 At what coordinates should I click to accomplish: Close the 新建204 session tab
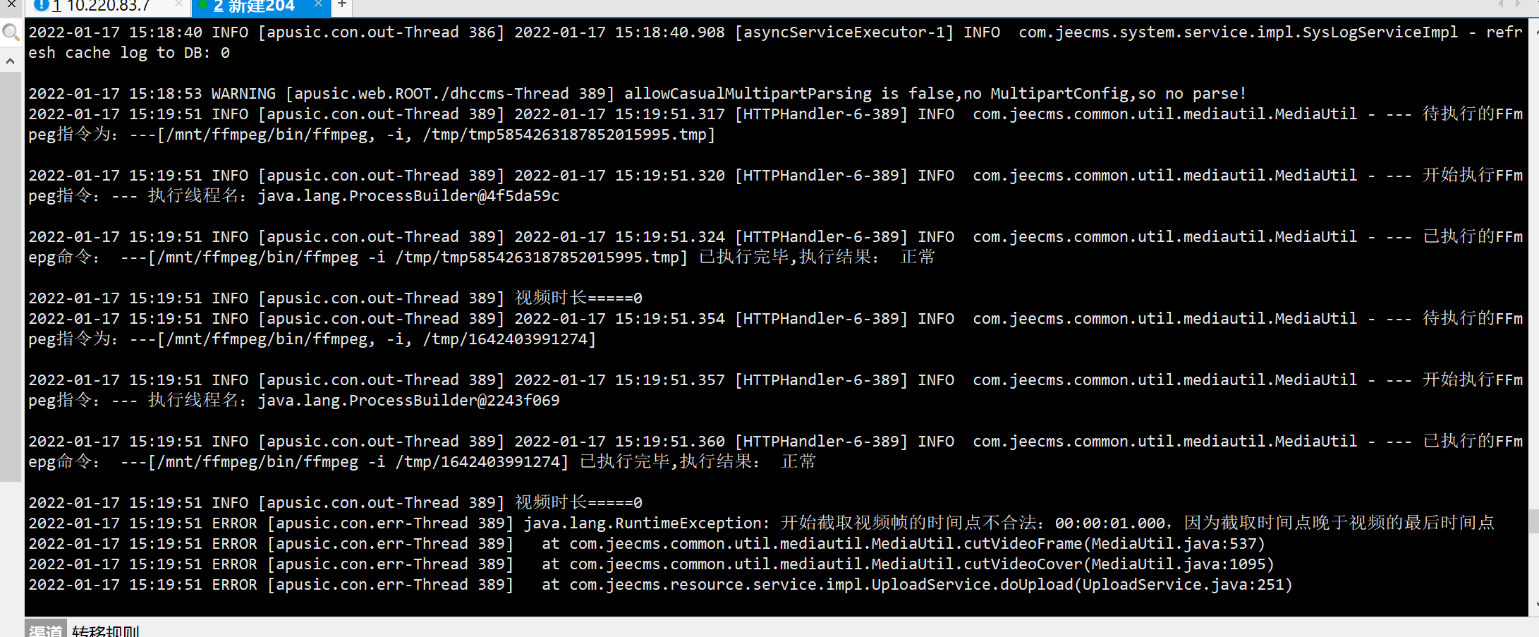[318, 4]
